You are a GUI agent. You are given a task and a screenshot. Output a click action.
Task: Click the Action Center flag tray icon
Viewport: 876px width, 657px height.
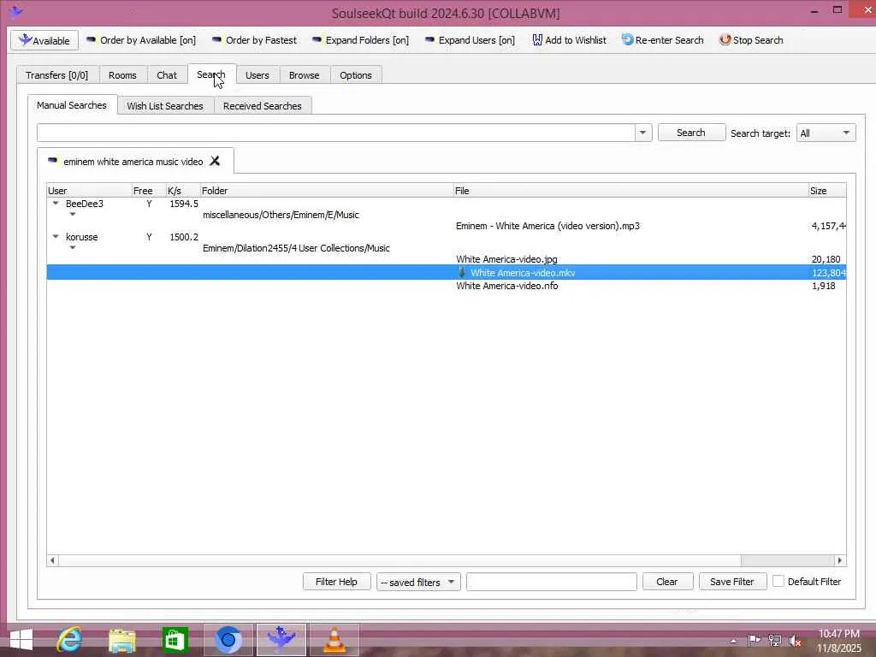(754, 641)
